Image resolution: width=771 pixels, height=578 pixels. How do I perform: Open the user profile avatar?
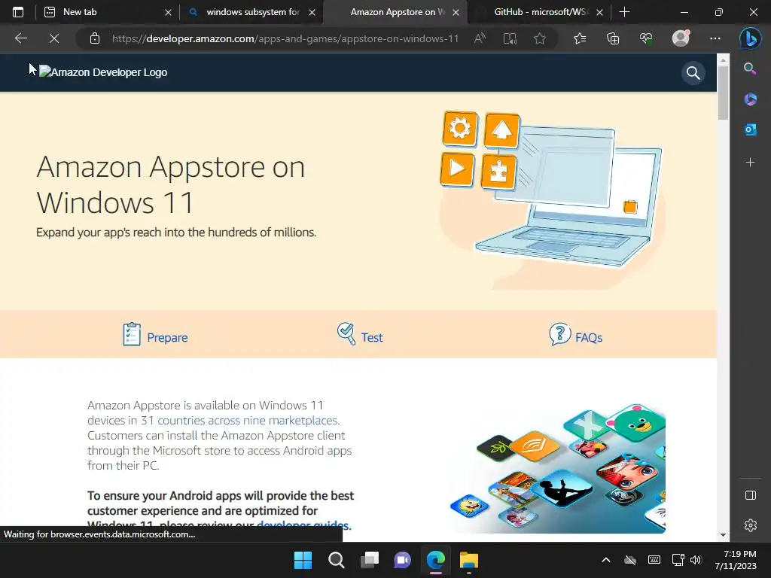681,38
